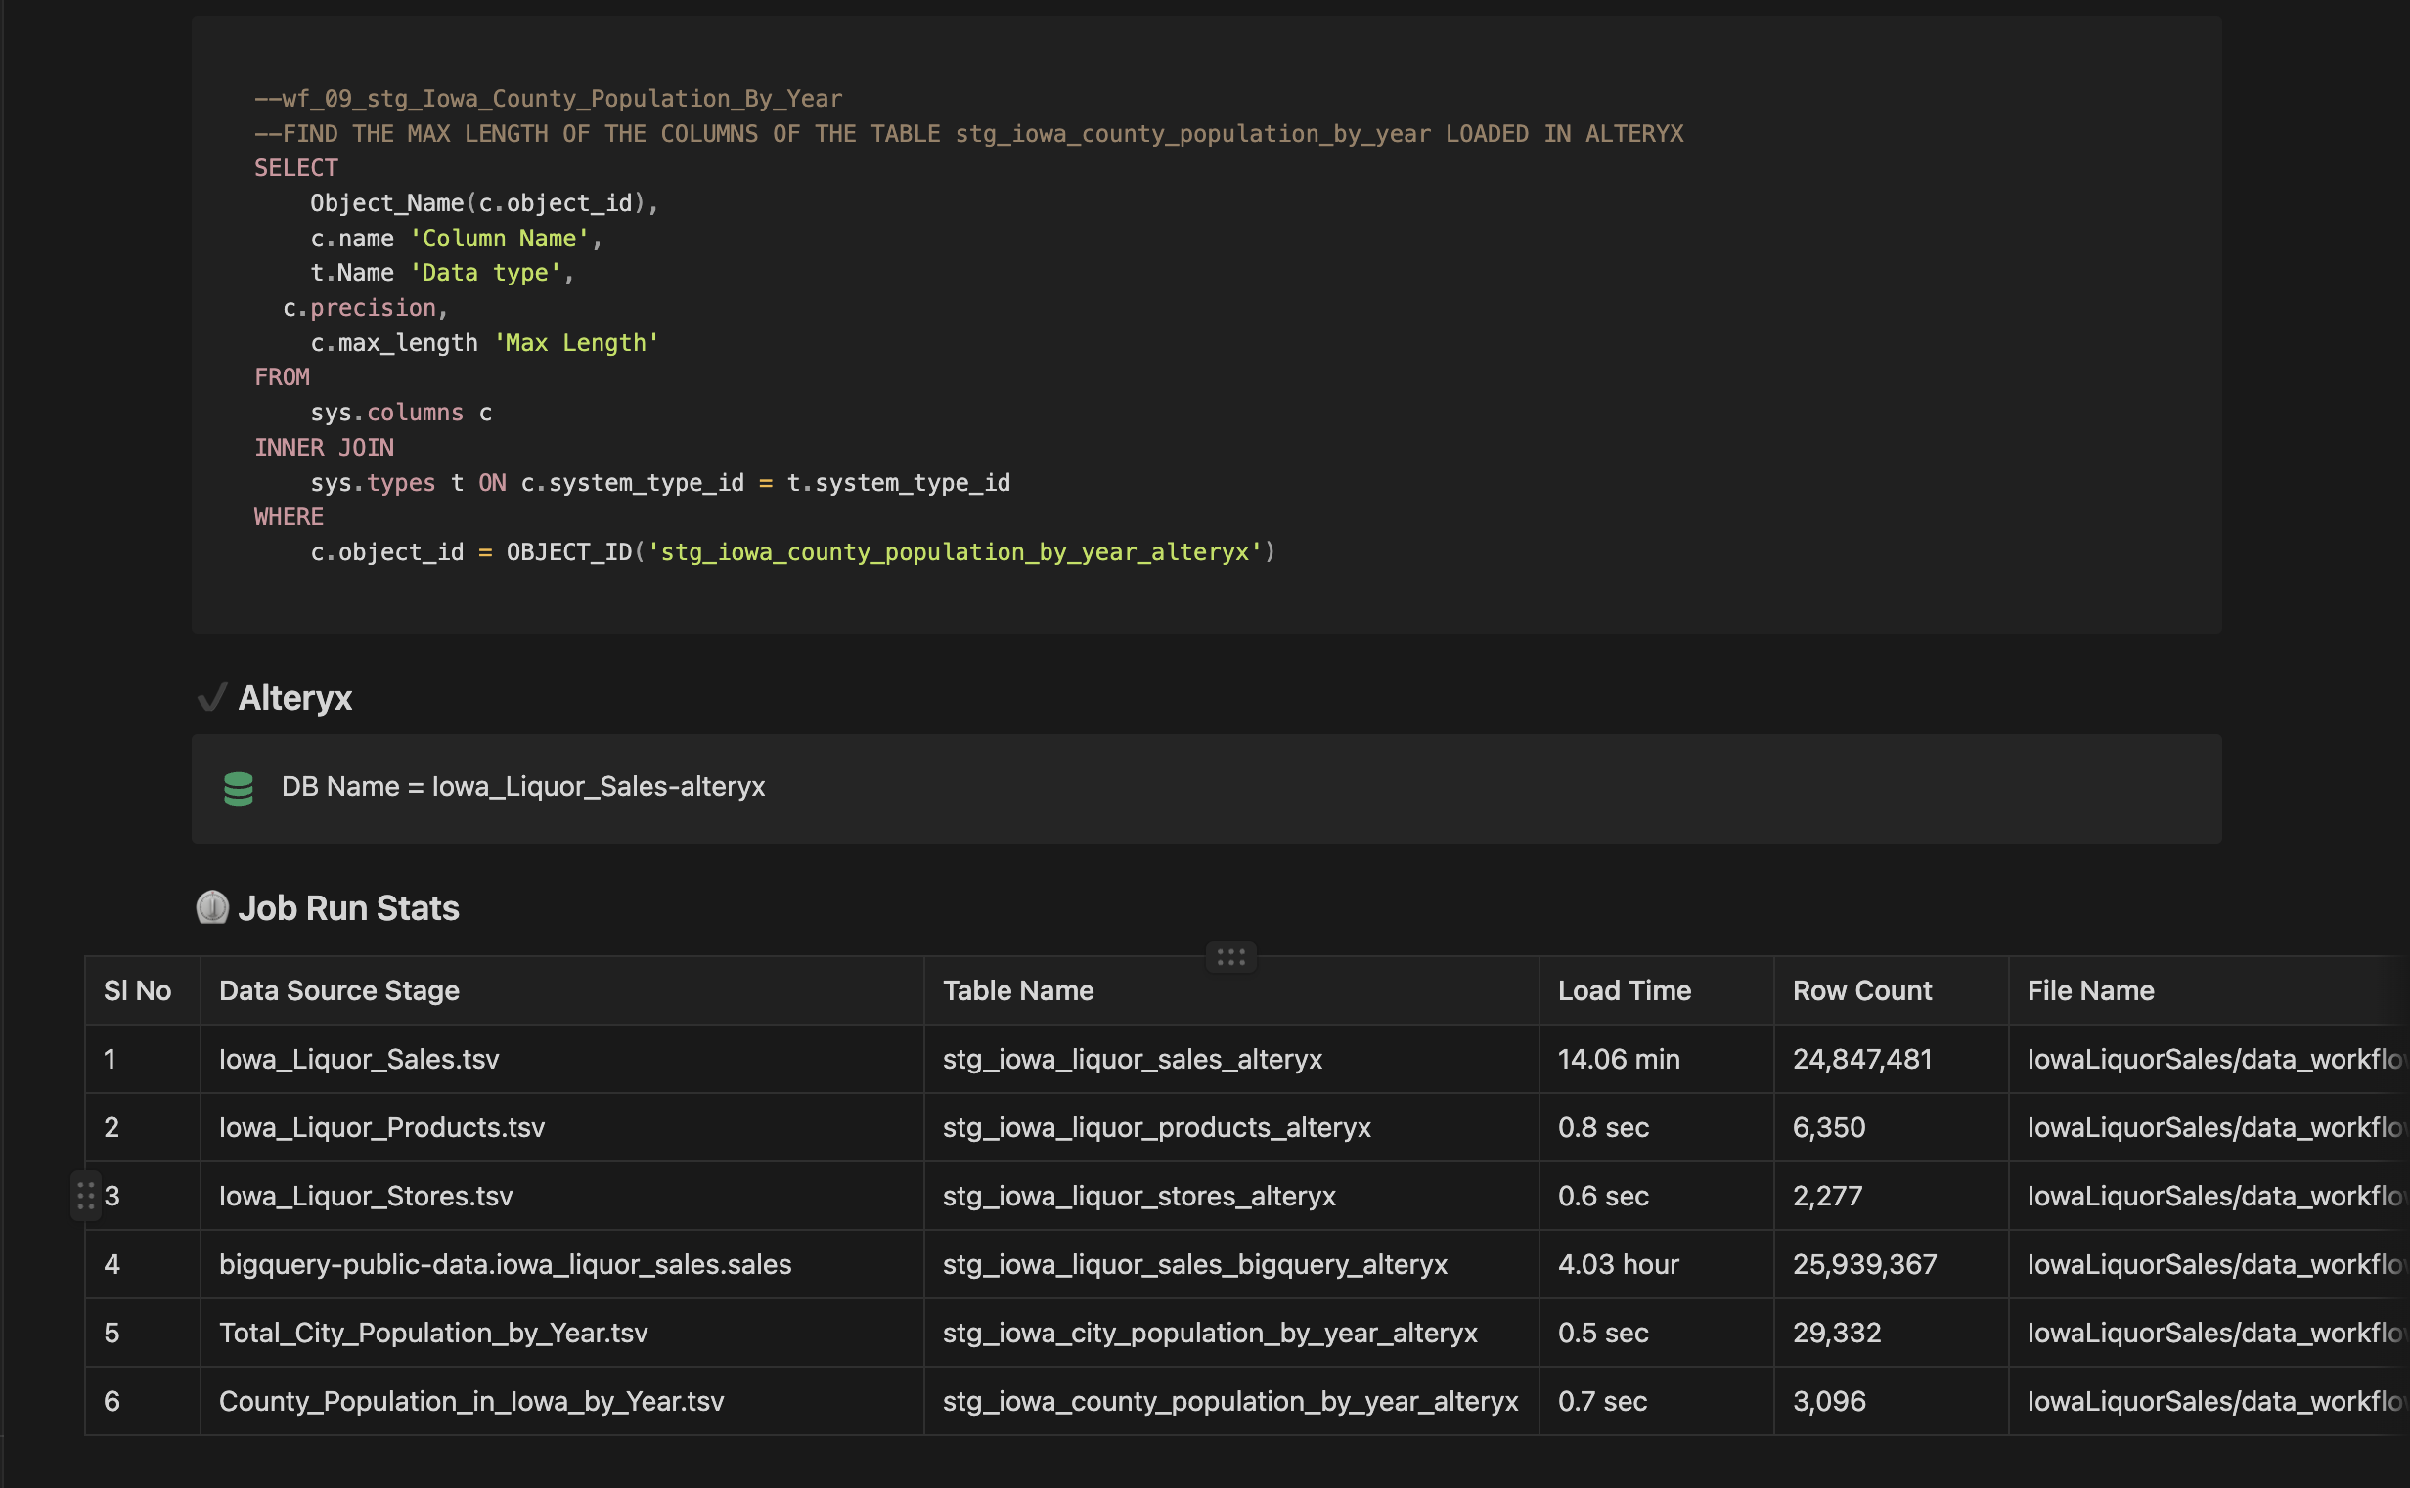Click the stg_iowa_liquor_products_alteryx cell
The width and height of the screenshot is (2410, 1488).
[x=1231, y=1127]
